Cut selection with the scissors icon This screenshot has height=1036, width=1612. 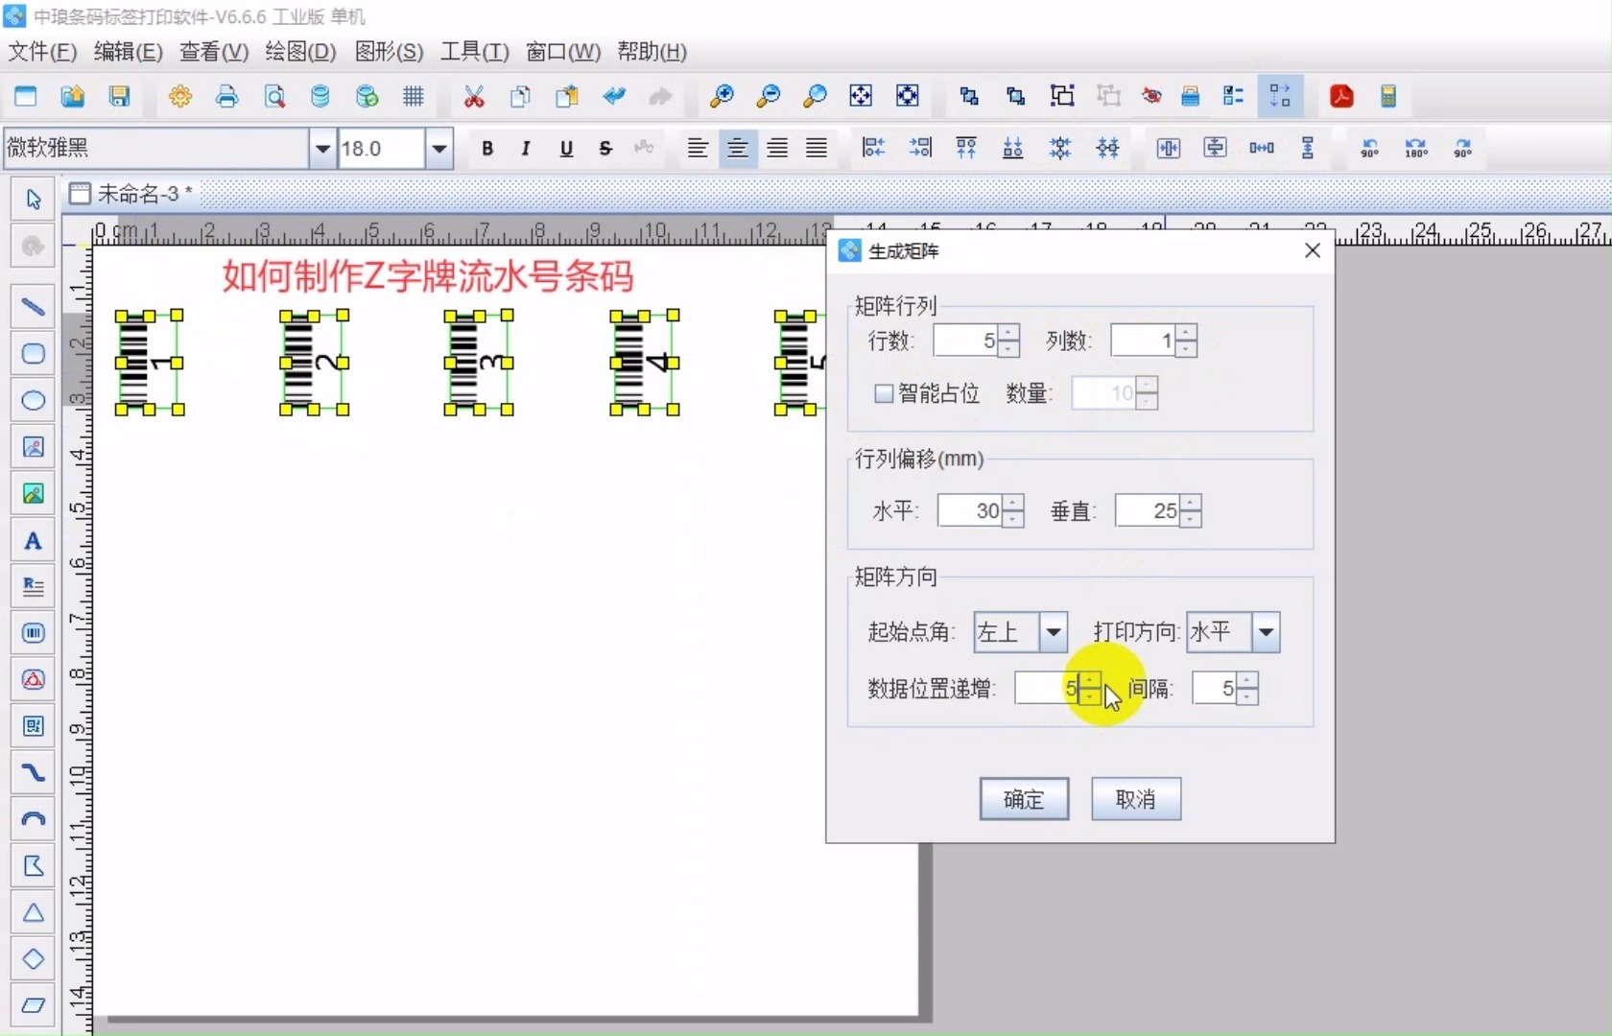[x=474, y=96]
